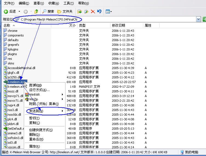Select the nssckbi.dll file name
206x156 pixels.
coord(14,115)
